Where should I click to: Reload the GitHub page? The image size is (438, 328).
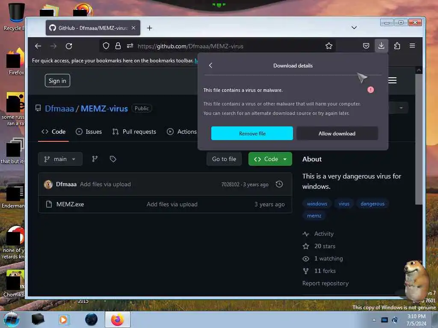coord(69,46)
